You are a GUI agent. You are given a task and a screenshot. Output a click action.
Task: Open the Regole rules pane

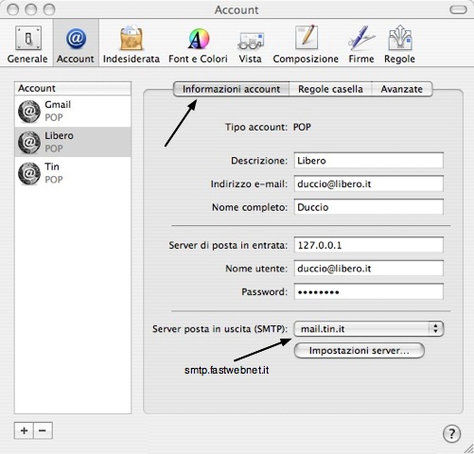point(399,44)
